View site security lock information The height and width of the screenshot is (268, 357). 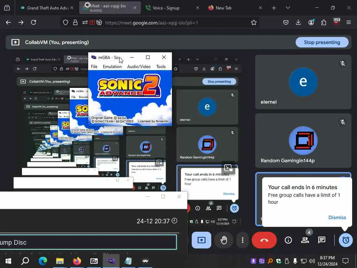[x=75, y=23]
